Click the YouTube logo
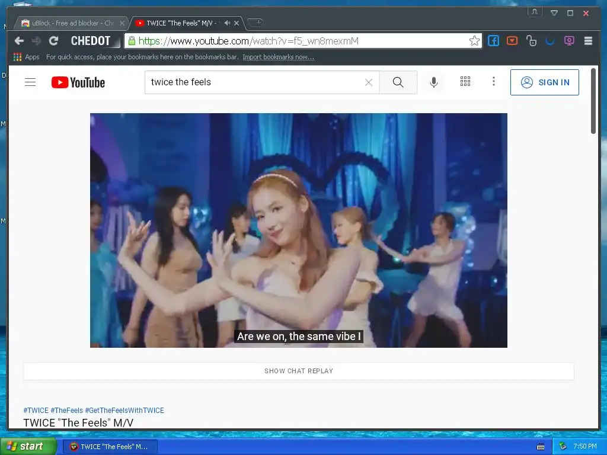607x455 pixels. coord(78,82)
